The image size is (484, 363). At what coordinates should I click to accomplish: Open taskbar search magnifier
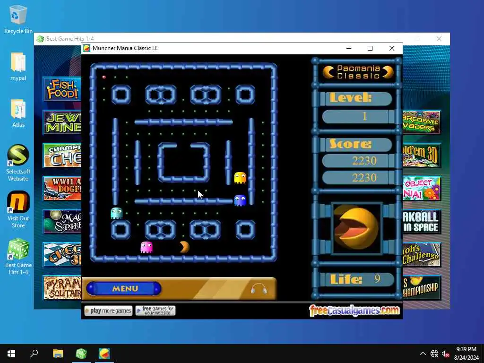[x=34, y=354]
